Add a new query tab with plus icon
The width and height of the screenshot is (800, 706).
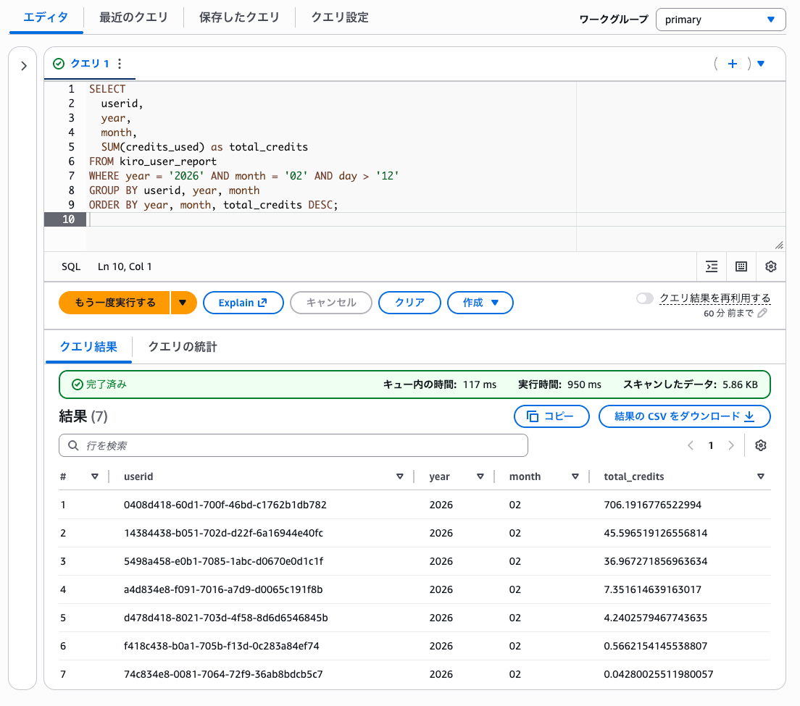[733, 64]
